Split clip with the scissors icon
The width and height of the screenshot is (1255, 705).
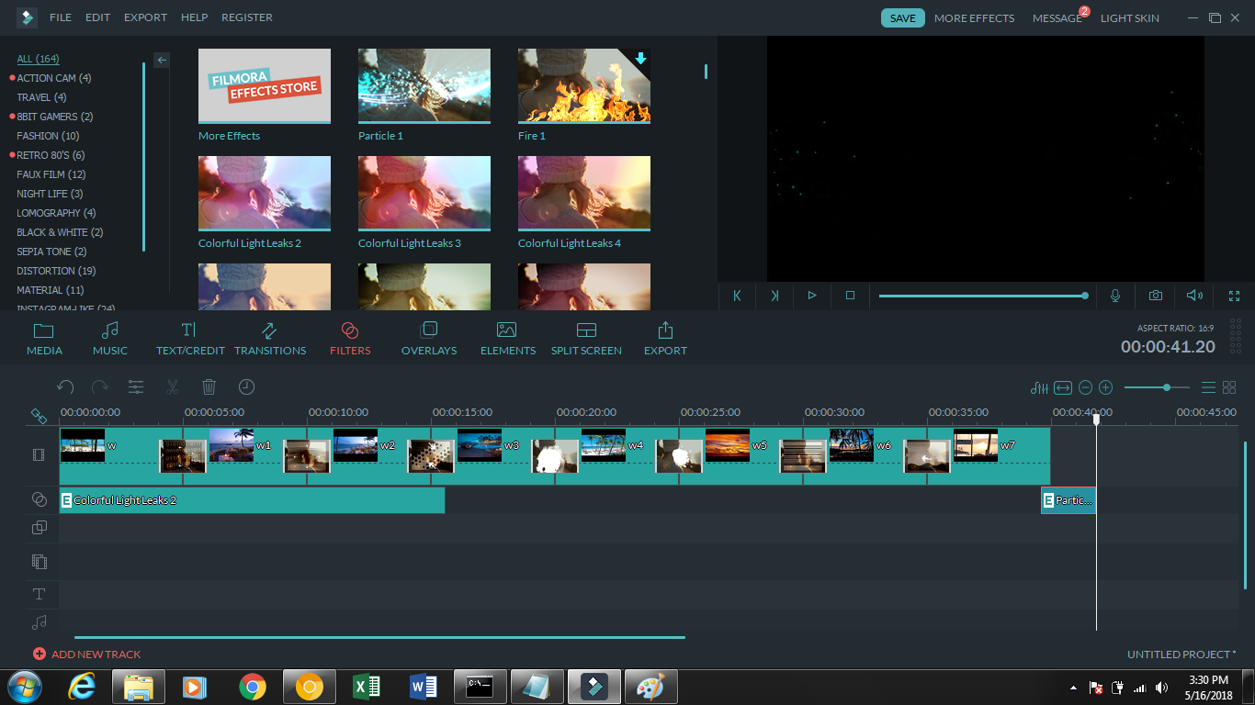click(x=172, y=387)
